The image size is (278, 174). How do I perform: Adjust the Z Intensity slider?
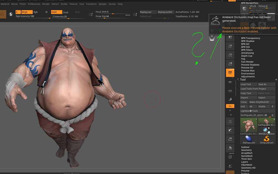pos(68,17)
